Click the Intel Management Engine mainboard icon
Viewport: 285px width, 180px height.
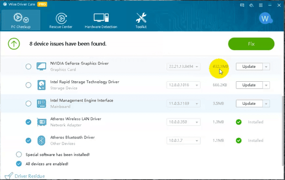pos(41,104)
